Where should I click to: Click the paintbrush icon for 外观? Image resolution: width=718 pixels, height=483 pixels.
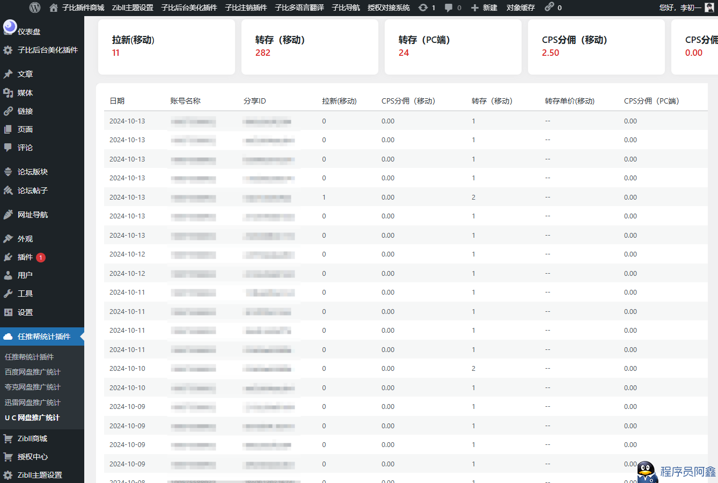pyautogui.click(x=8, y=239)
